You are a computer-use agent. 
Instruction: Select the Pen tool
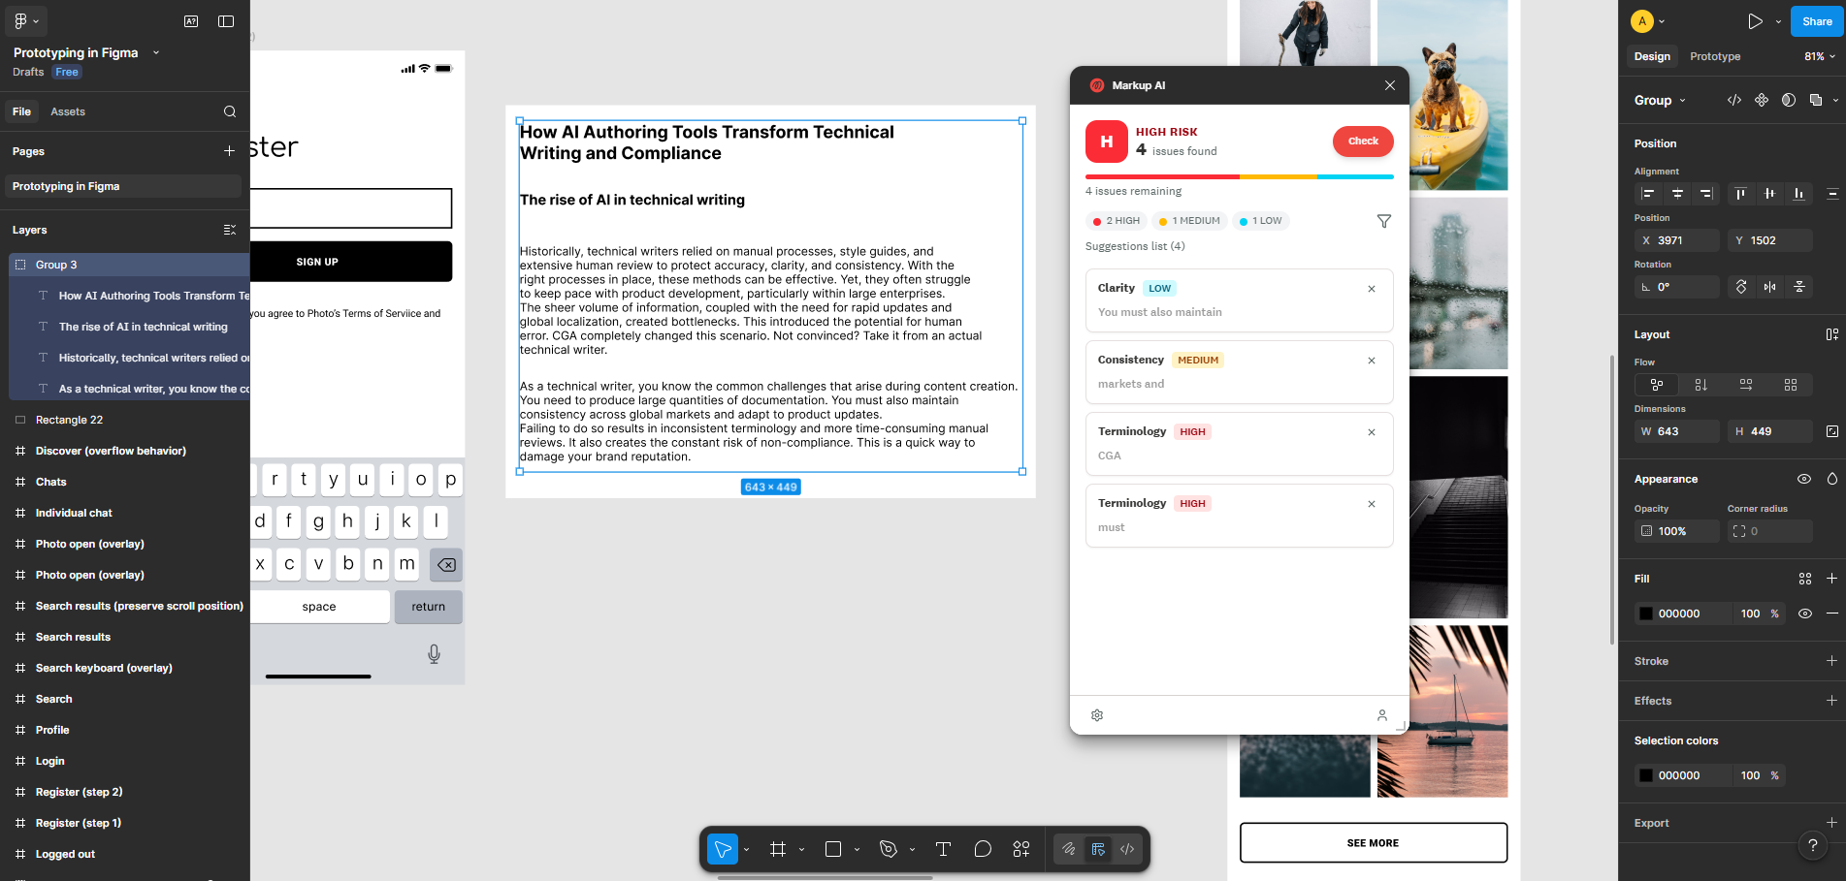[x=889, y=849]
